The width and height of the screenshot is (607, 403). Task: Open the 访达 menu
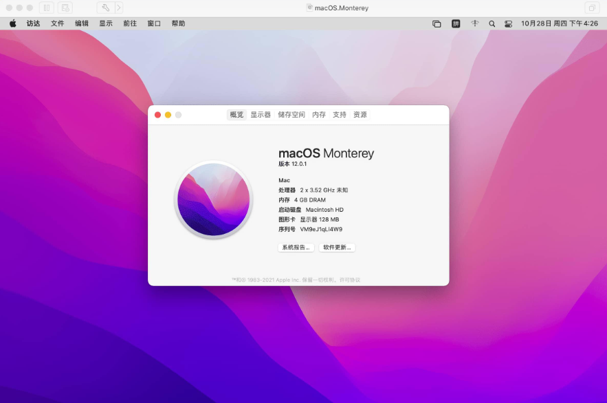click(33, 23)
